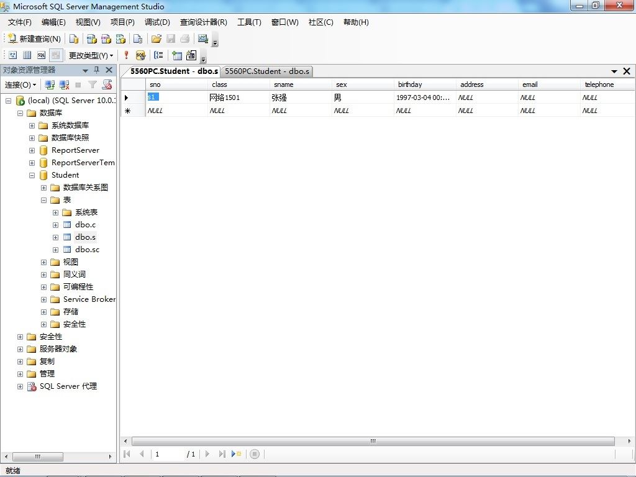Screen dimensions: 636x477
Task: Click the Object Explorer horizontal scrollbar thumb
Action: click(x=38, y=457)
